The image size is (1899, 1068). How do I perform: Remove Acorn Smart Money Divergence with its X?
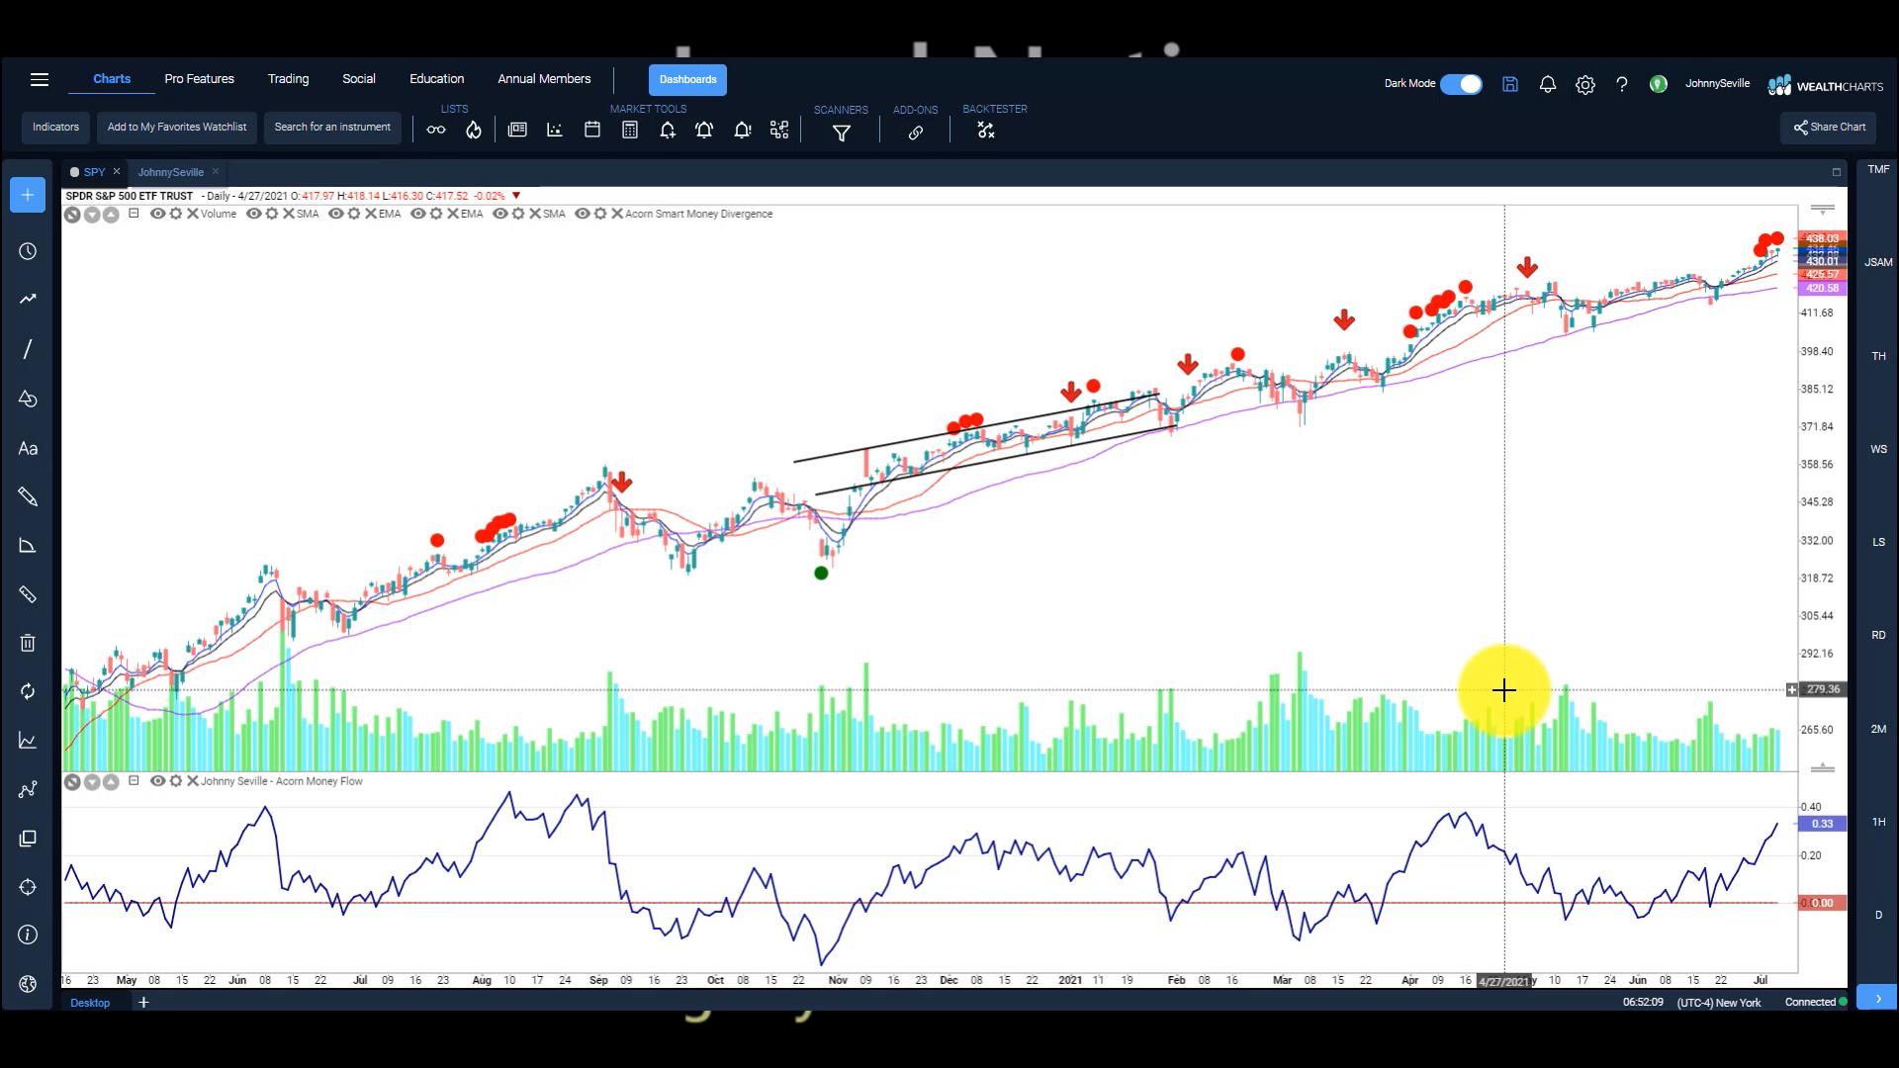(x=617, y=214)
